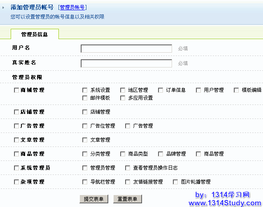263x207 pixels.
Task: Click the 用户名 input field
Action: tap(126, 49)
